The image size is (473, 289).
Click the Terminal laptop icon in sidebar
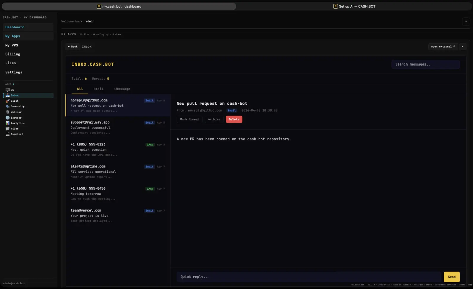8,134
